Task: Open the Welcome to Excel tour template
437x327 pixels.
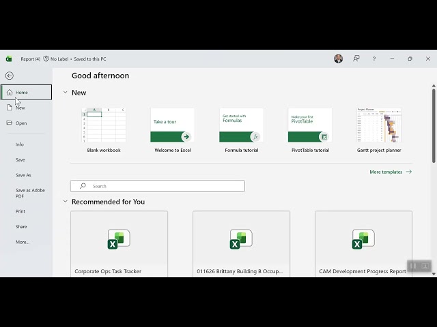Action: 173,130
